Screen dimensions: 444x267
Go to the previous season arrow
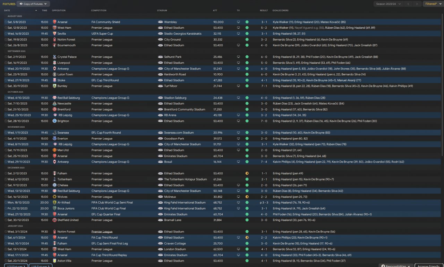(x=409, y=4)
